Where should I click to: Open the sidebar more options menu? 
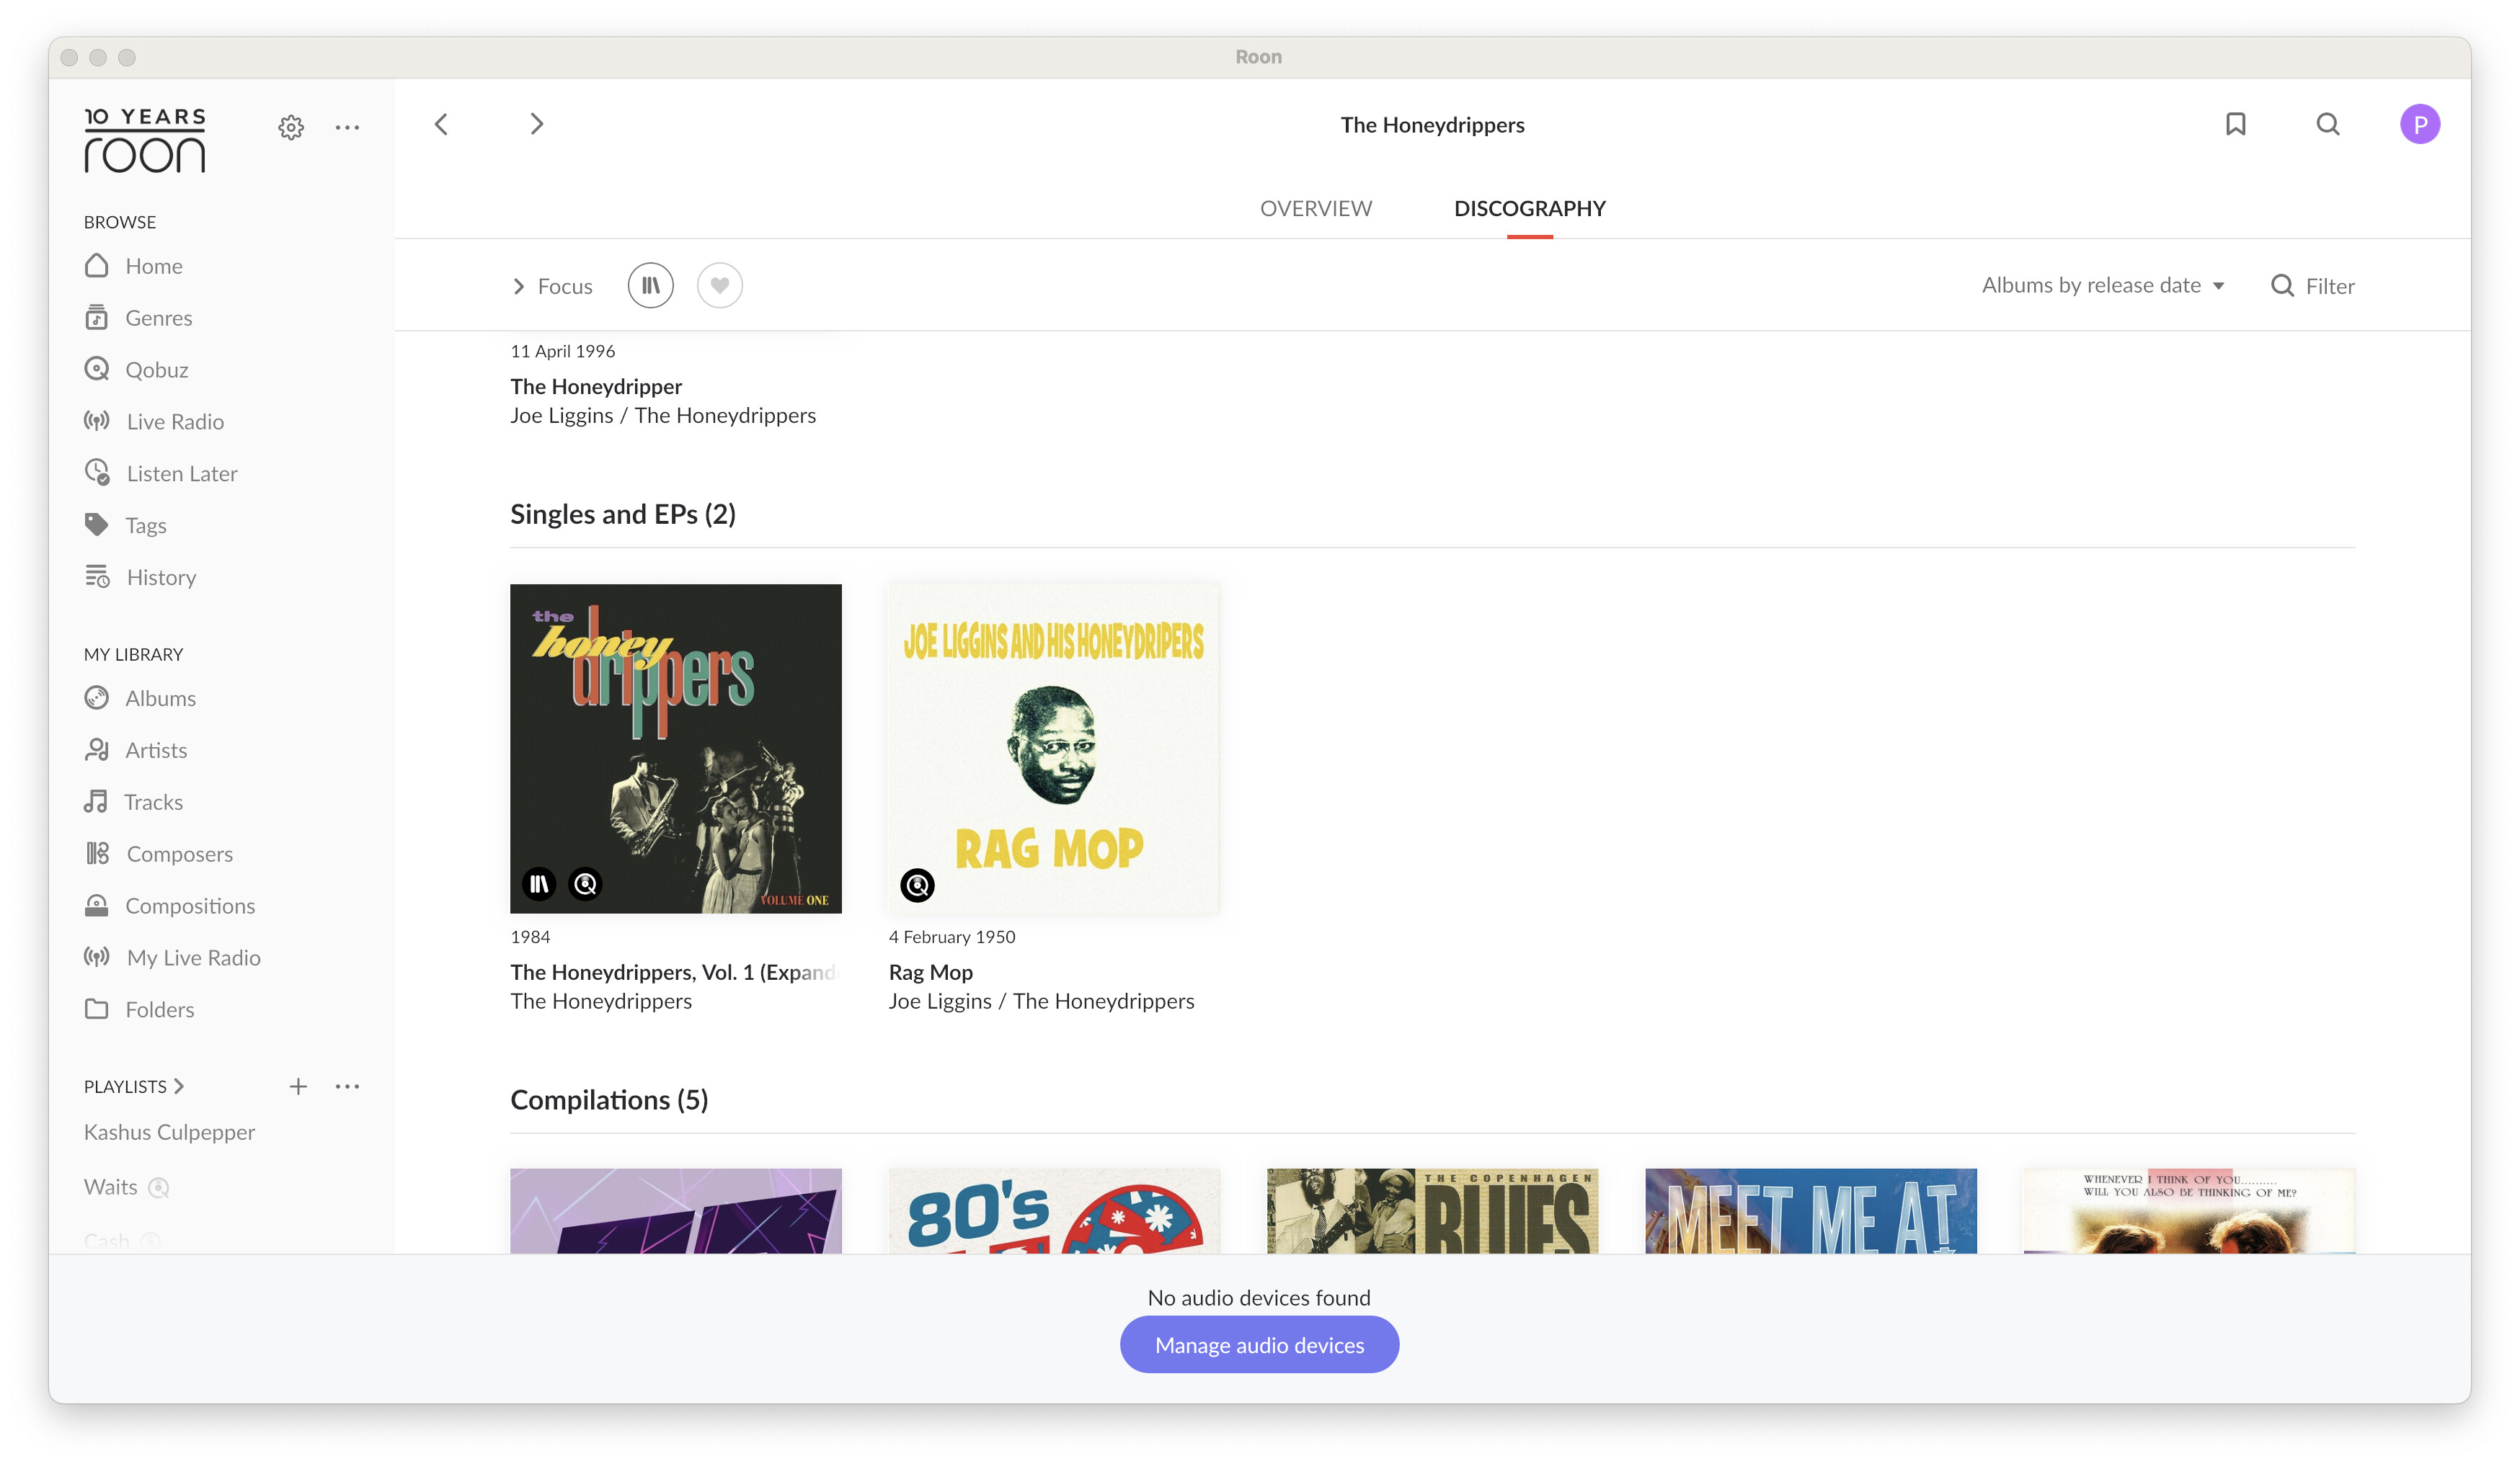tap(347, 127)
